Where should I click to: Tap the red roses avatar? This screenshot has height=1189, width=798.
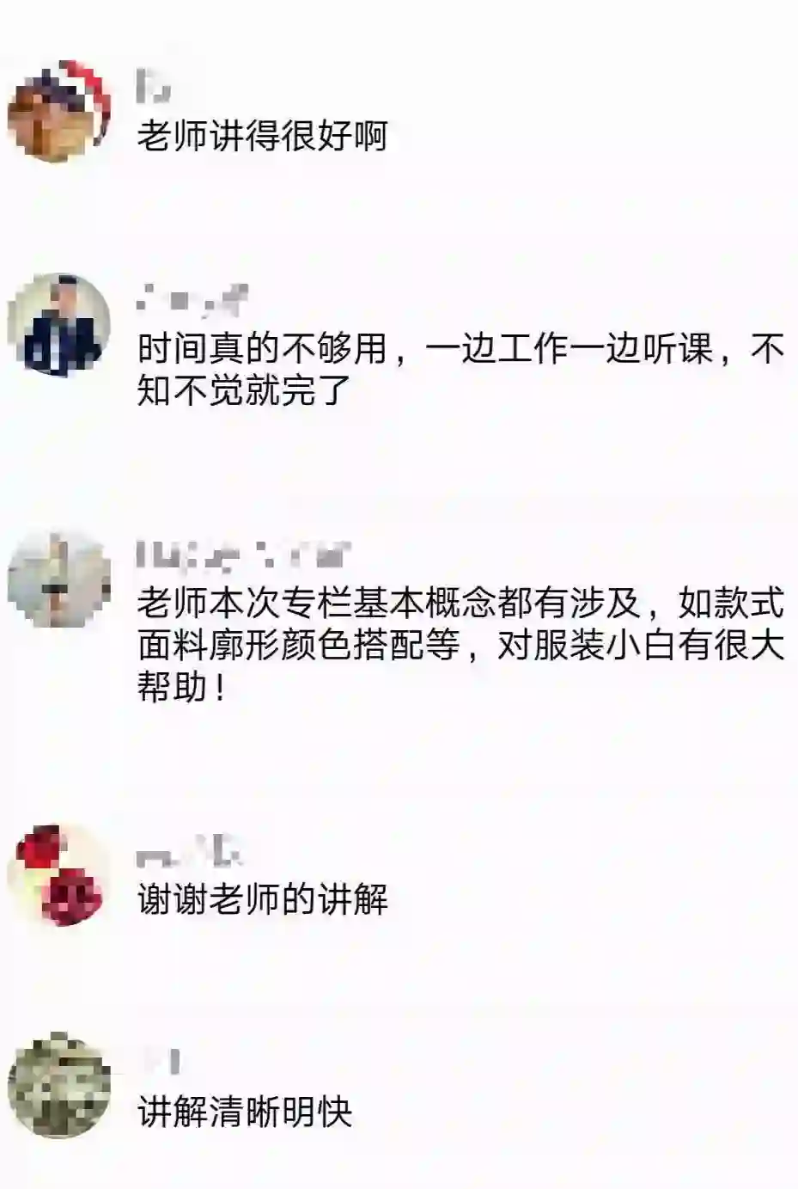point(59,875)
